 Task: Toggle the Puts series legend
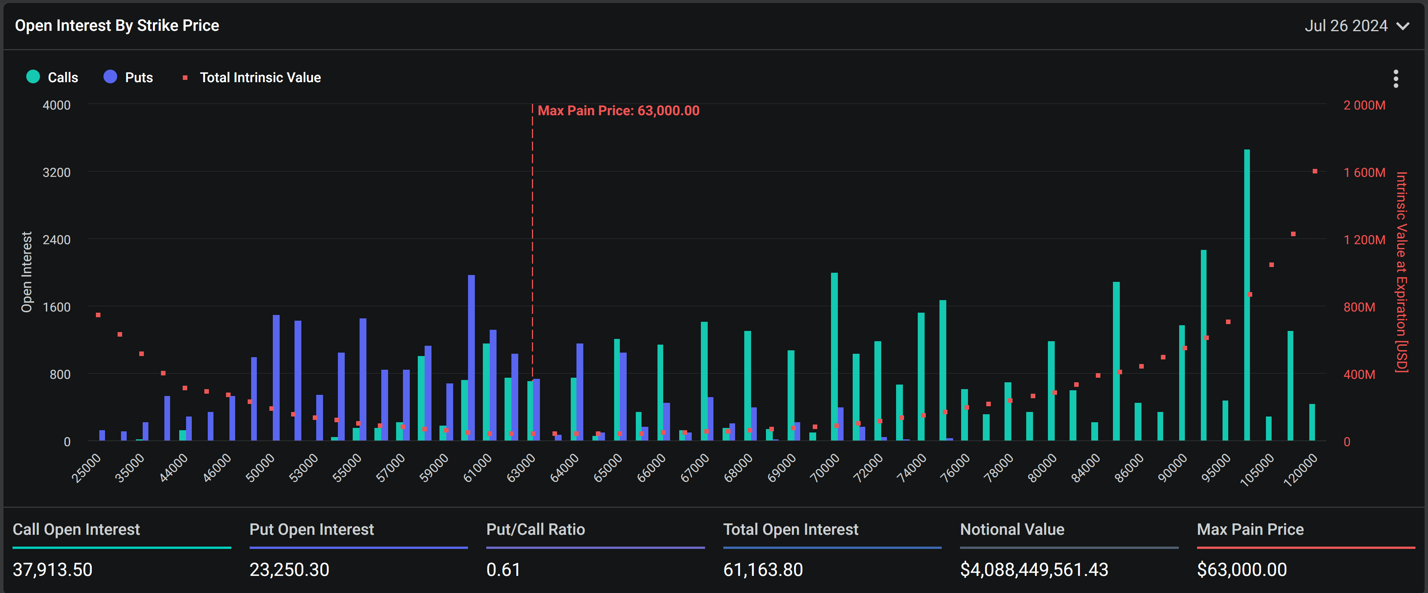(x=139, y=78)
